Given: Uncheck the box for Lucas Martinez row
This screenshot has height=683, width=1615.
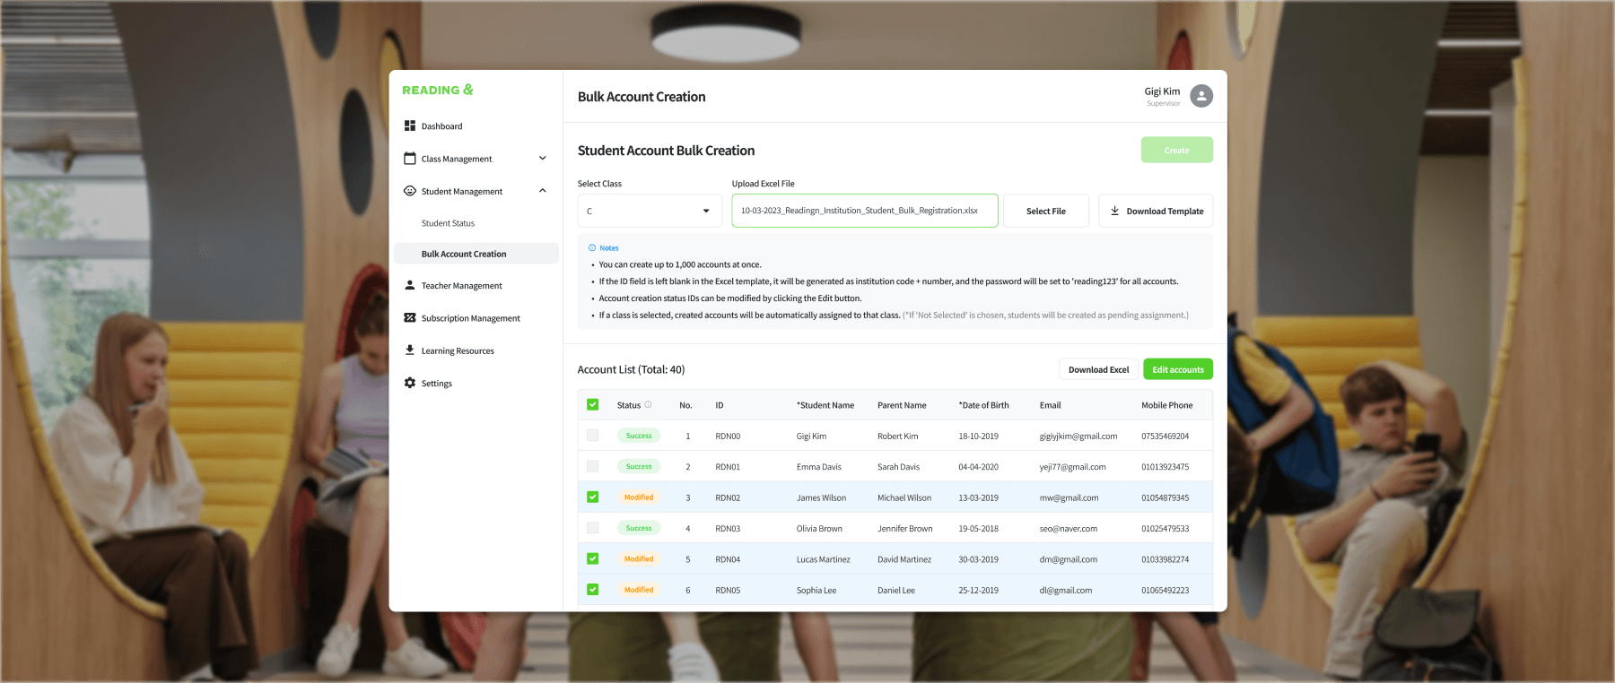Looking at the screenshot, I should point(593,558).
